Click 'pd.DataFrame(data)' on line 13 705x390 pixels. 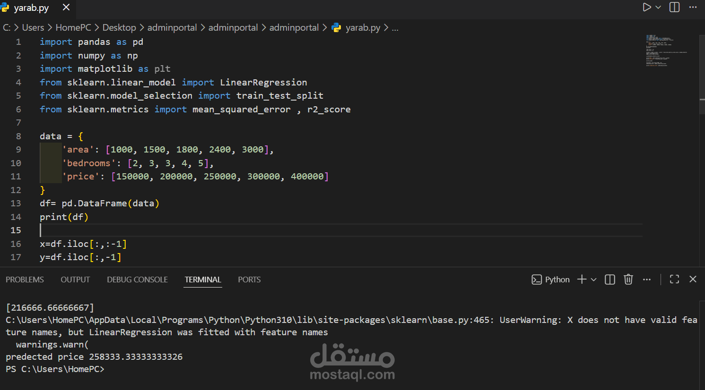(111, 203)
